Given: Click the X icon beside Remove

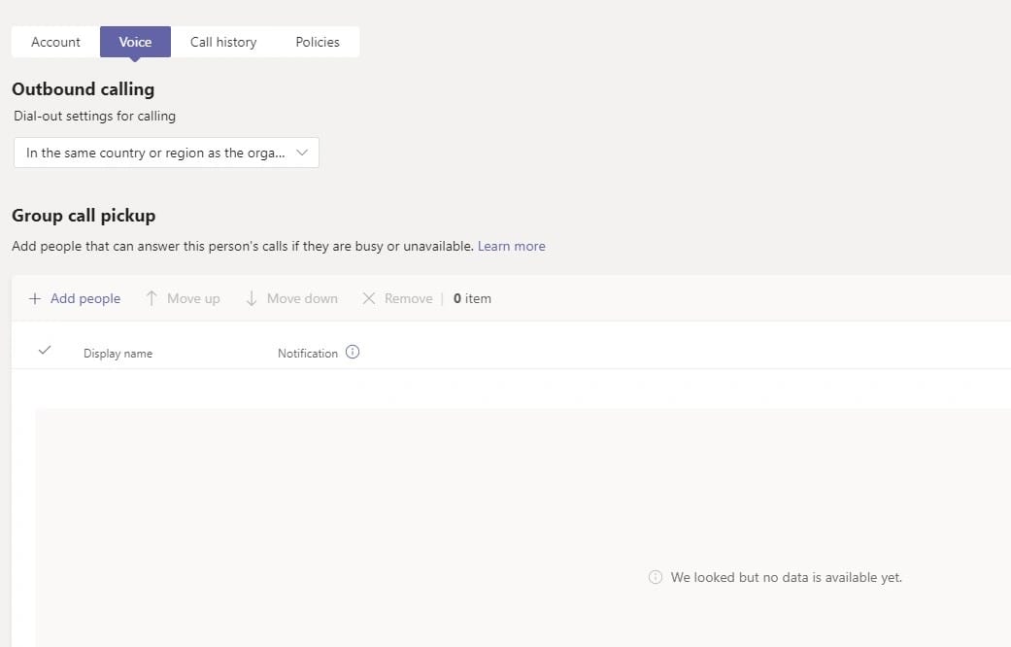Looking at the screenshot, I should pyautogui.click(x=369, y=298).
